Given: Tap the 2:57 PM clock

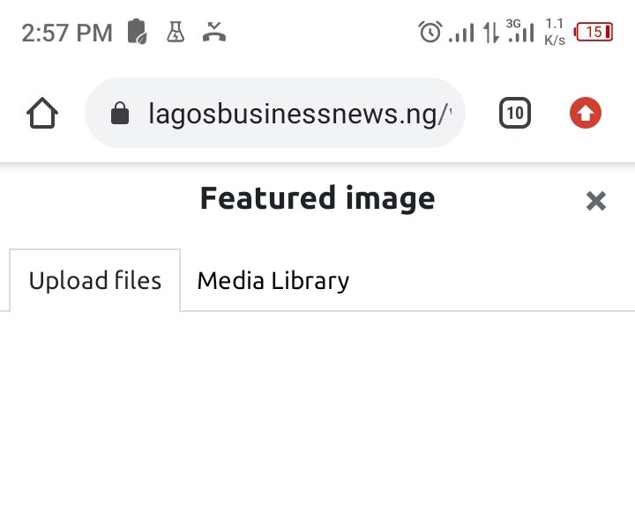Looking at the screenshot, I should [67, 33].
